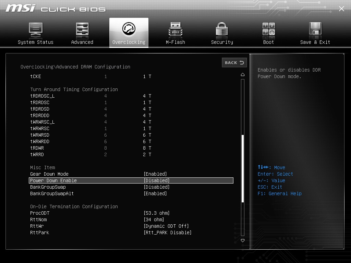Click the Overclocking\Advanced DRAM Configuration breadcrumb
Screen dimensions: 351x263
(x=75, y=67)
